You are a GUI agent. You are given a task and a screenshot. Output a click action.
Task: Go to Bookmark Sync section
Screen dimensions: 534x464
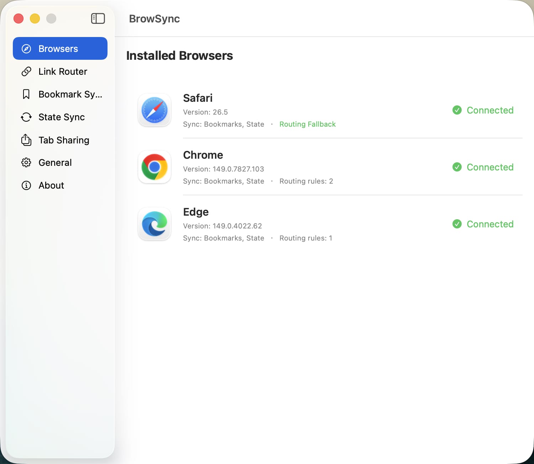click(60, 94)
